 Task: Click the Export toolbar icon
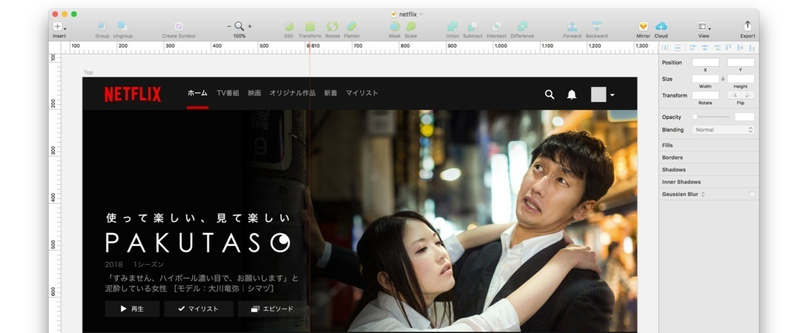[x=747, y=26]
